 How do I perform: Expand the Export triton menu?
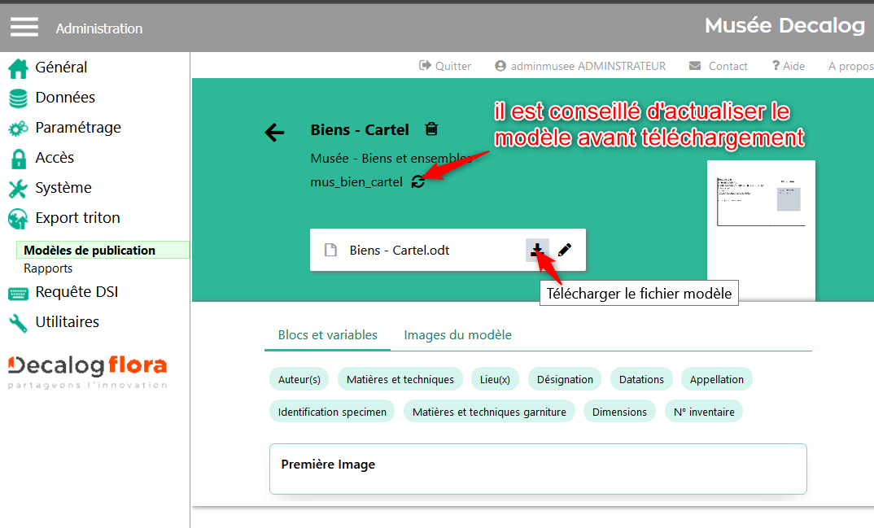coord(77,218)
